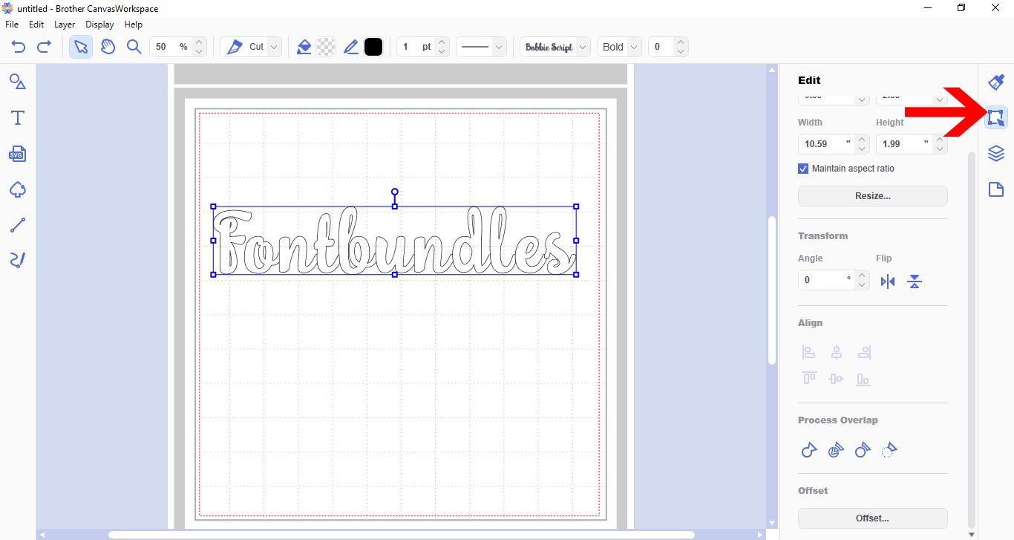Flip the selection vertically

pos(915,282)
